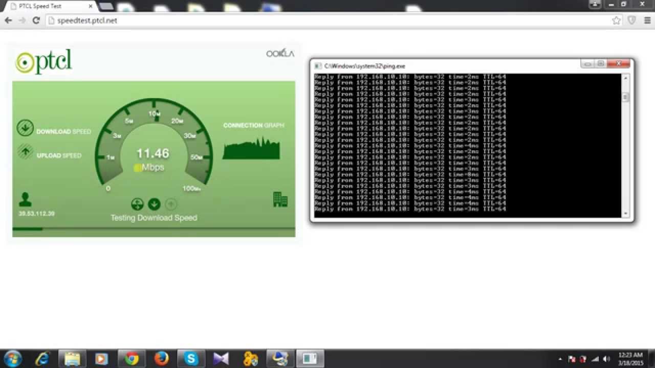Reload the speedtest page
655x368 pixels.
36,20
